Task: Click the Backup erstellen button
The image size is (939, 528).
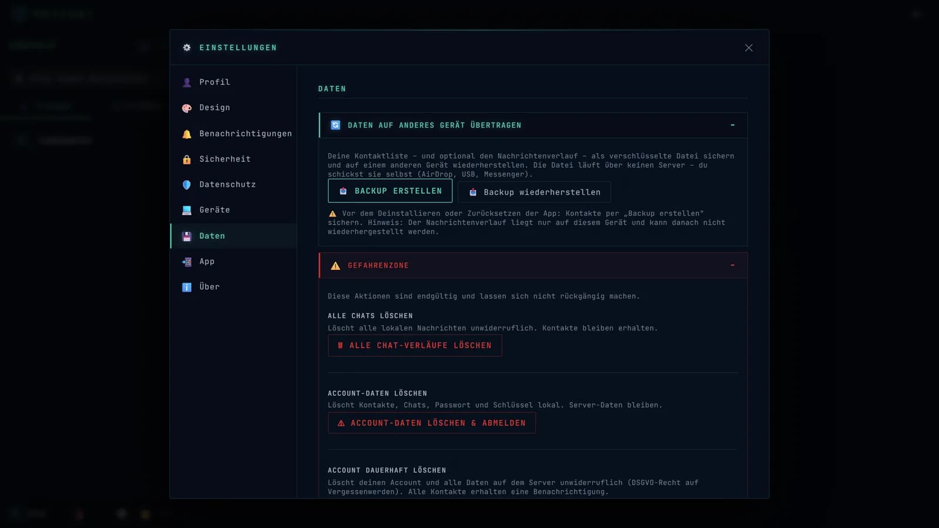Action: 390,191
